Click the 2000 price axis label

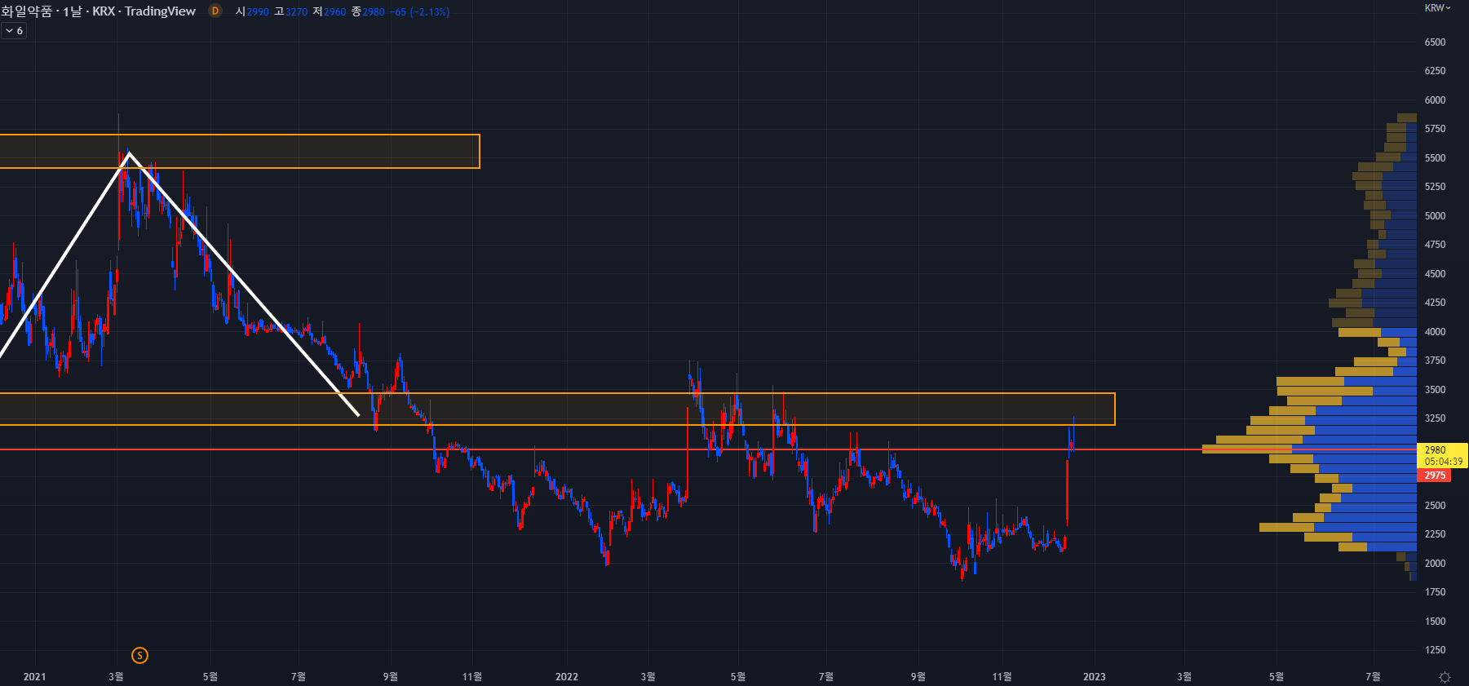[1435, 564]
